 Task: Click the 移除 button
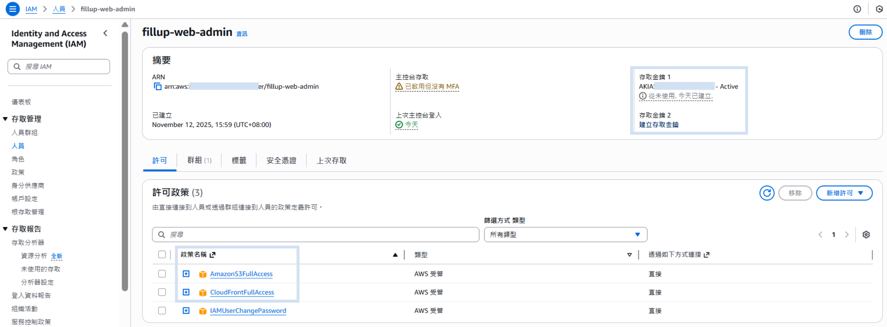(795, 193)
